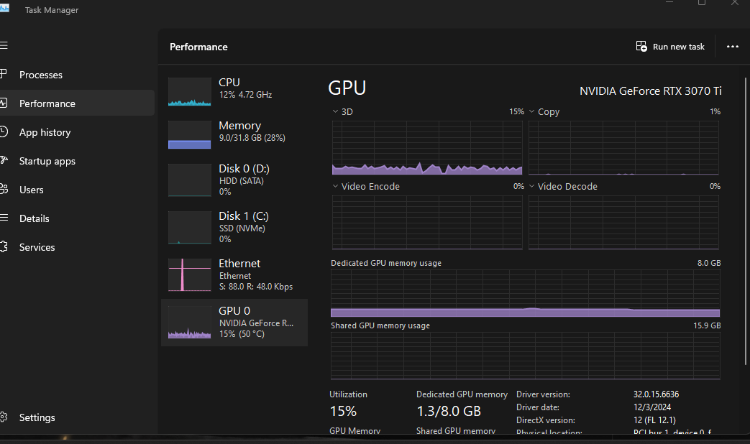Select the Details list icon

coord(4,218)
